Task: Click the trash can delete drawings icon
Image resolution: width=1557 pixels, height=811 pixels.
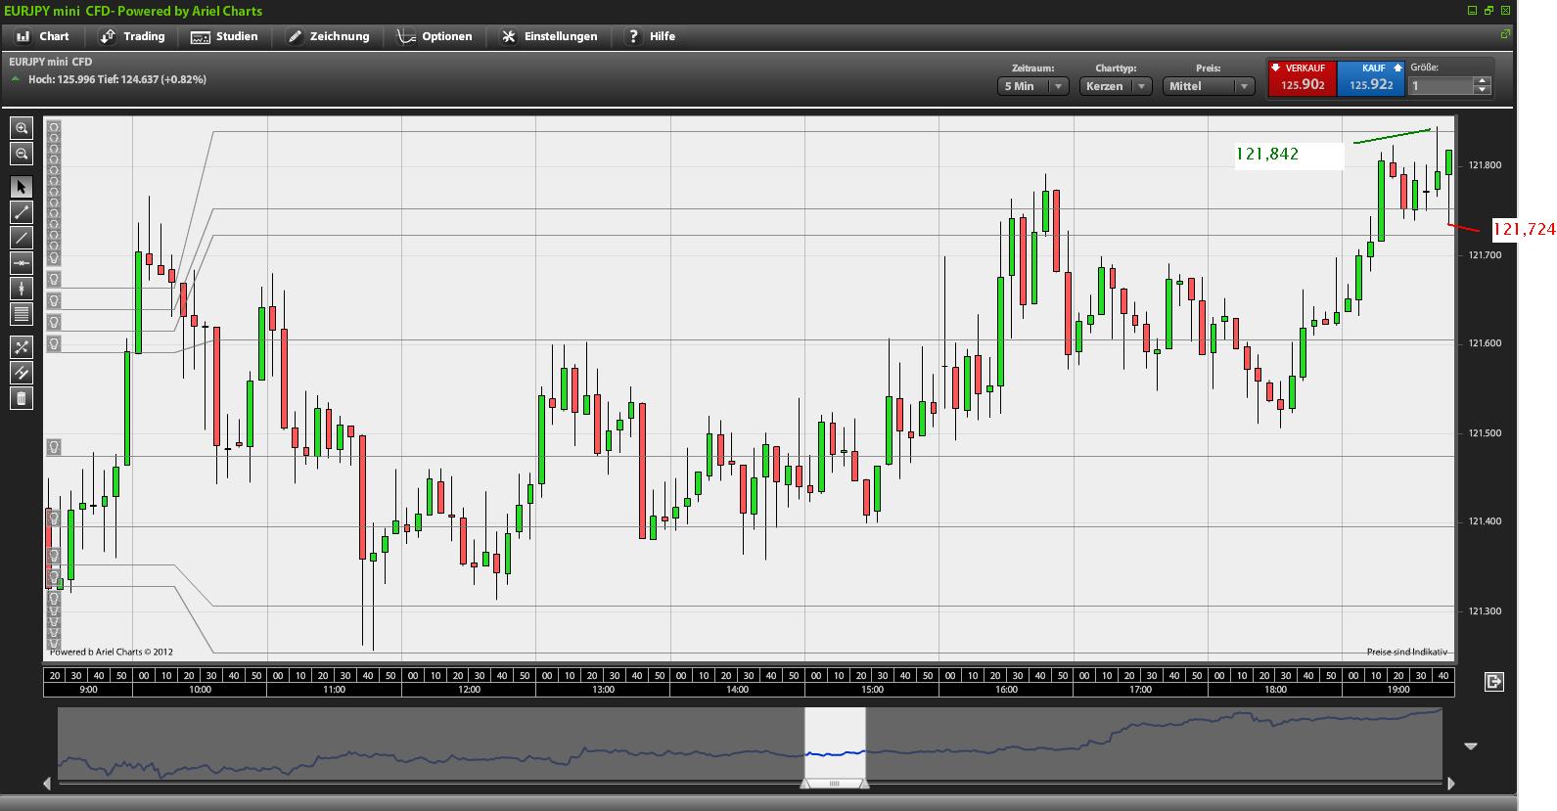Action: [x=22, y=398]
